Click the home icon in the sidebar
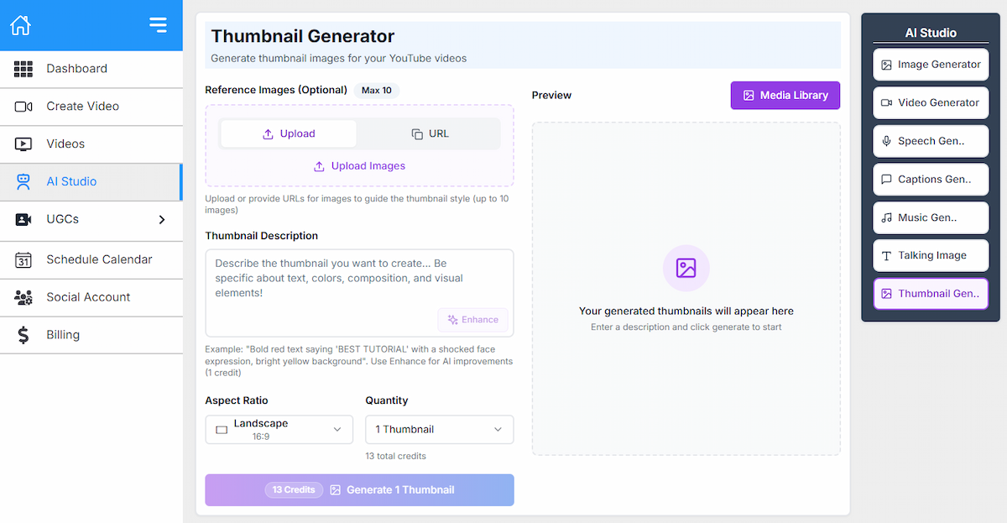 pyautogui.click(x=19, y=25)
